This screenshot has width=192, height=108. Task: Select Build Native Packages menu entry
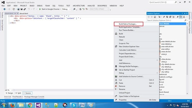[x=129, y=24]
